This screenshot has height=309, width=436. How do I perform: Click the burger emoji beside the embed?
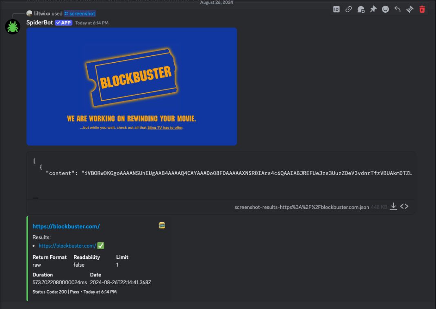coord(162,225)
